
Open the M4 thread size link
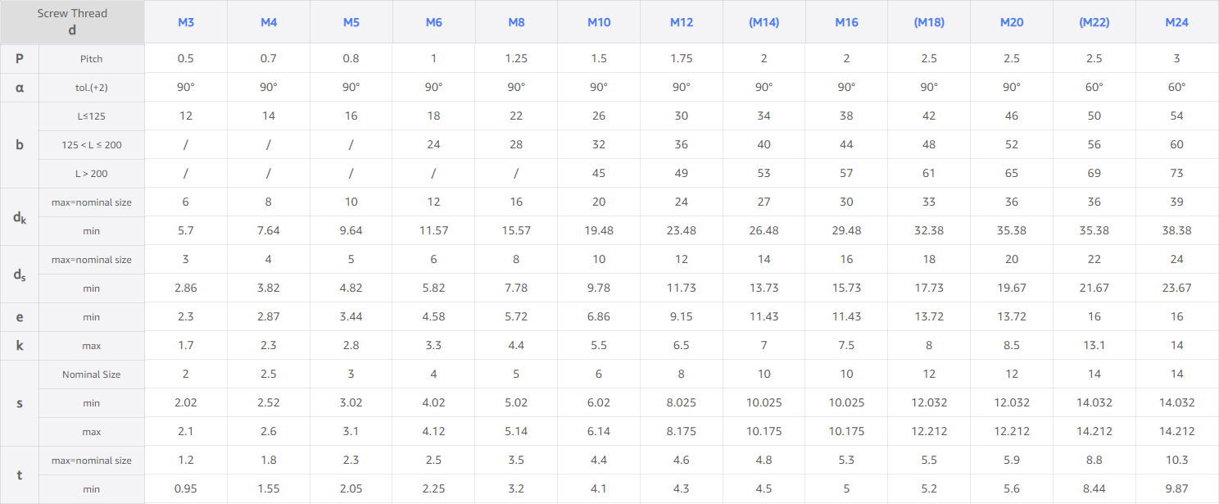coord(269,22)
